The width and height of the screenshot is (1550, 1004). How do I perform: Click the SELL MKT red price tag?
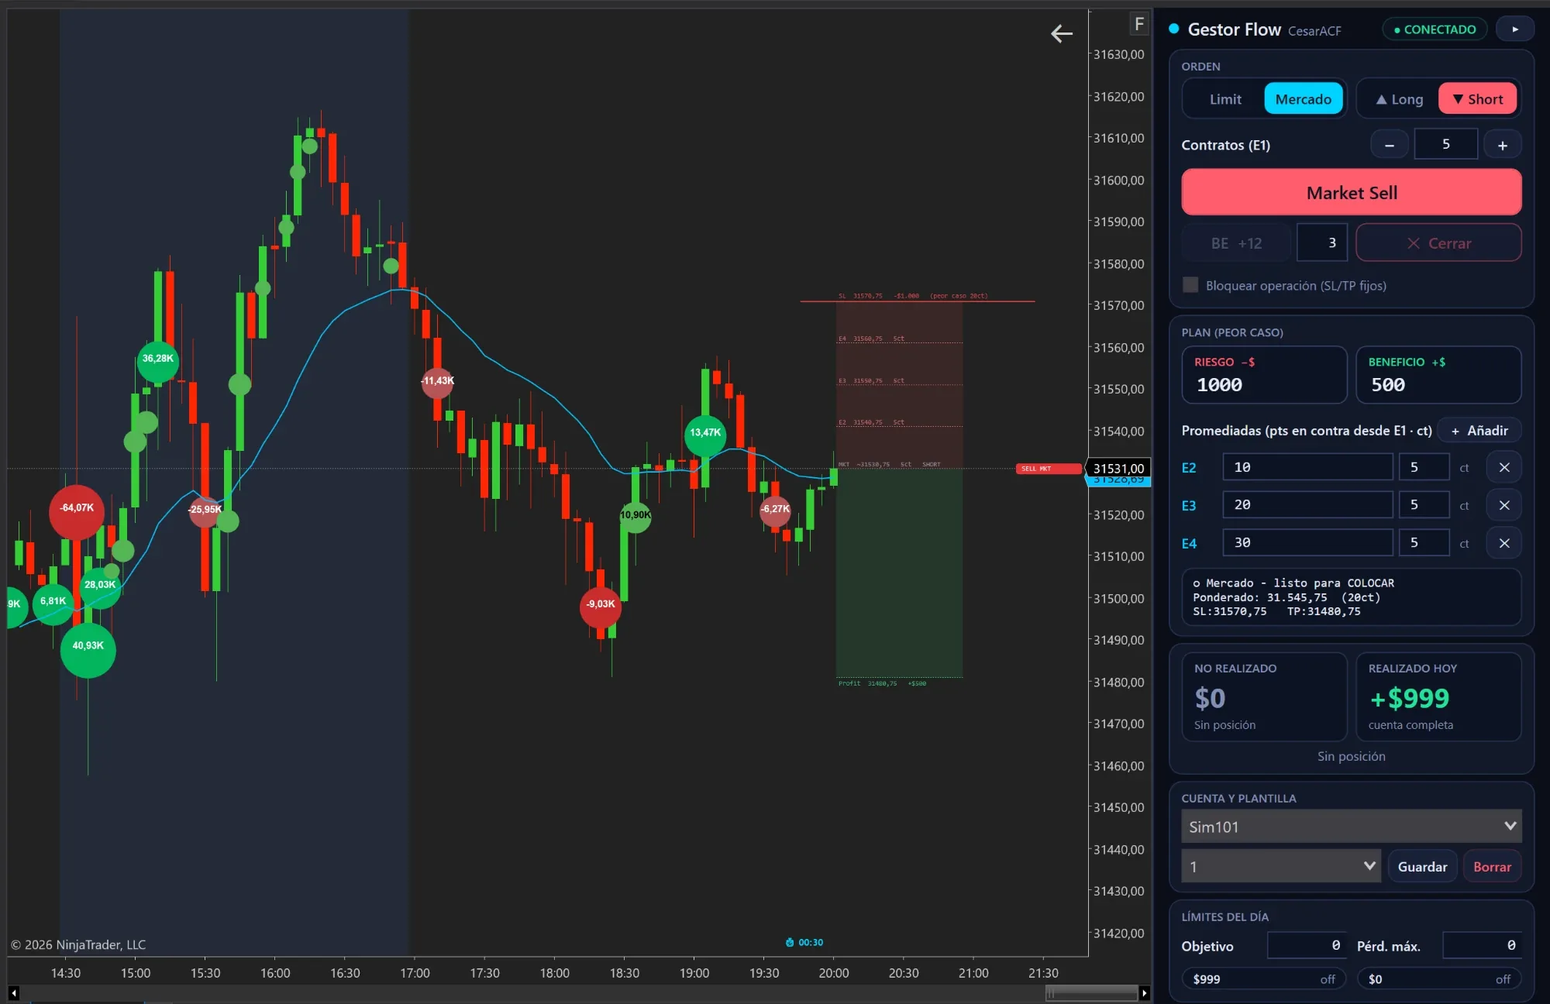1049,469
